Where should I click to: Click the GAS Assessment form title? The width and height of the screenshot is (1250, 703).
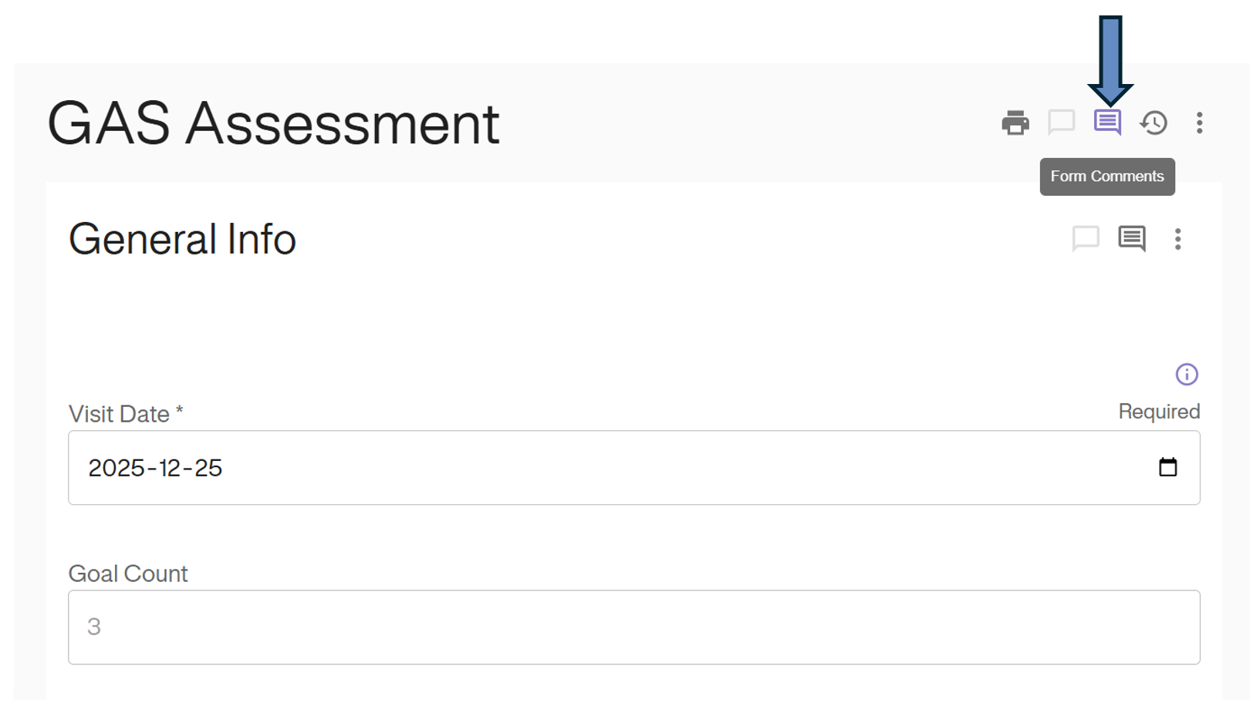pos(273,123)
